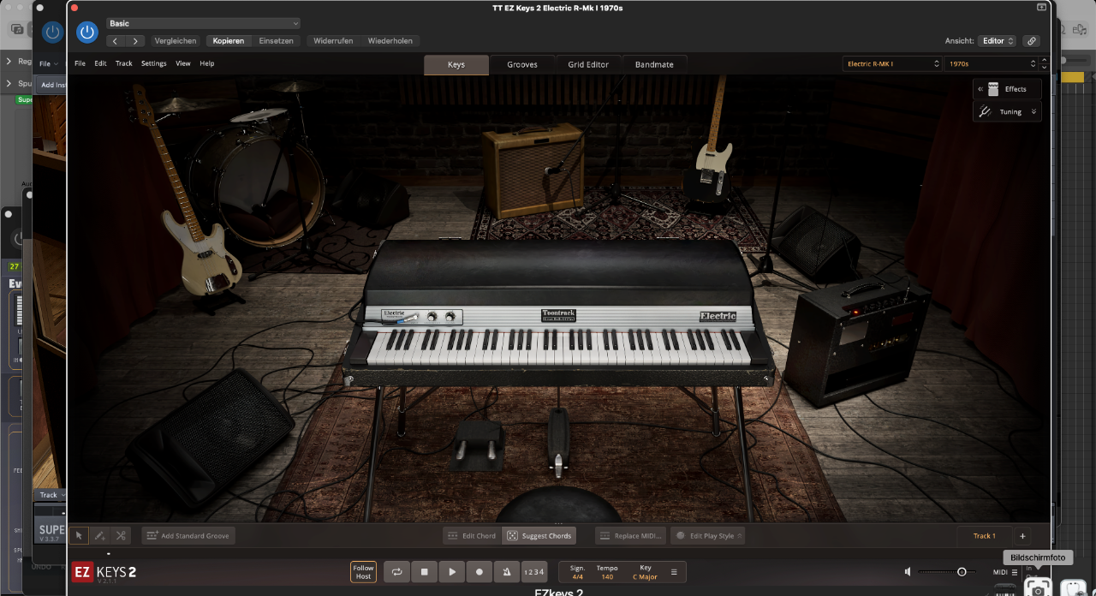
Task: Click the Suggest Chords button
Action: click(x=539, y=535)
